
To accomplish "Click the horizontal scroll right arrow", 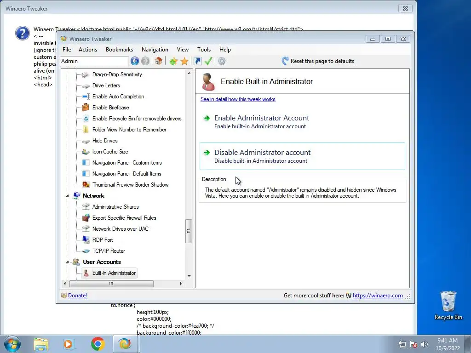I will 181,283.
